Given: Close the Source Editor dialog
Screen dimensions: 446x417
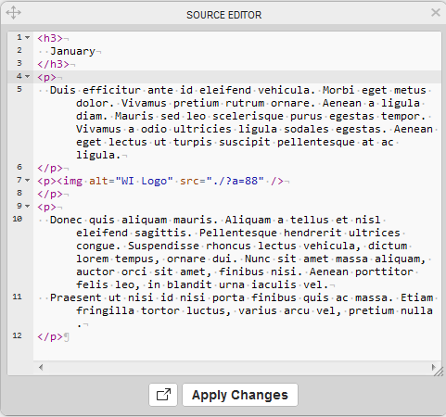Looking at the screenshot, I should pos(436,12).
